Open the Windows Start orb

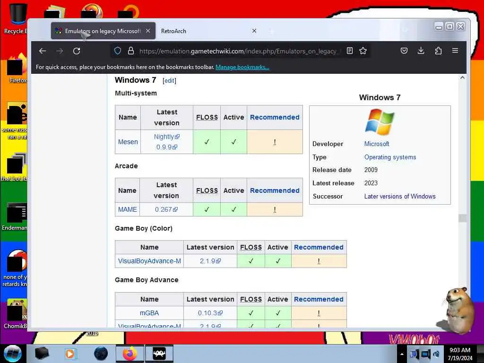pos(12,354)
